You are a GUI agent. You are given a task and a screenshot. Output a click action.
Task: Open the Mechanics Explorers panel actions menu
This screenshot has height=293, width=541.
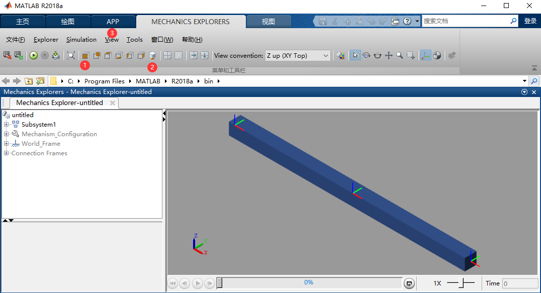[524, 92]
